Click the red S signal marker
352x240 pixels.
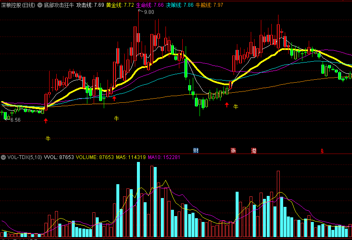point(322,151)
